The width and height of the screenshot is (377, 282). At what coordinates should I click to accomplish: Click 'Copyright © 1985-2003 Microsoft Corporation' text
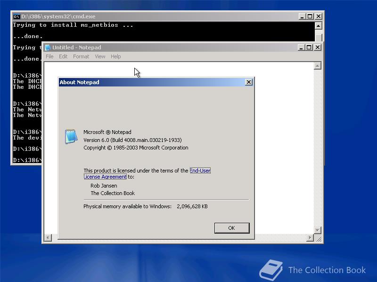click(136, 148)
